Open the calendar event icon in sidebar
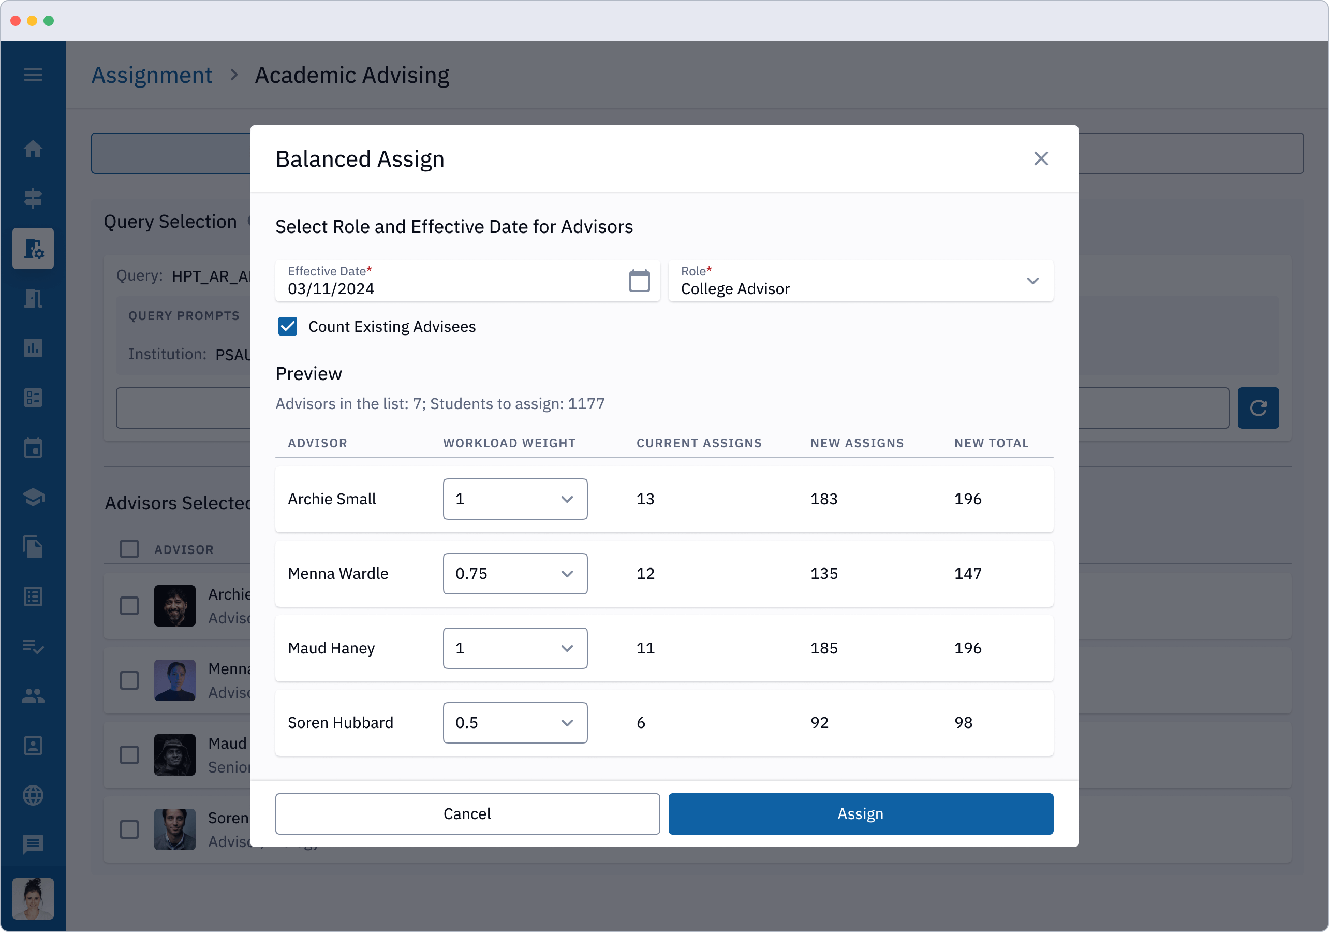Screen dimensions: 1329x932 [x=33, y=448]
